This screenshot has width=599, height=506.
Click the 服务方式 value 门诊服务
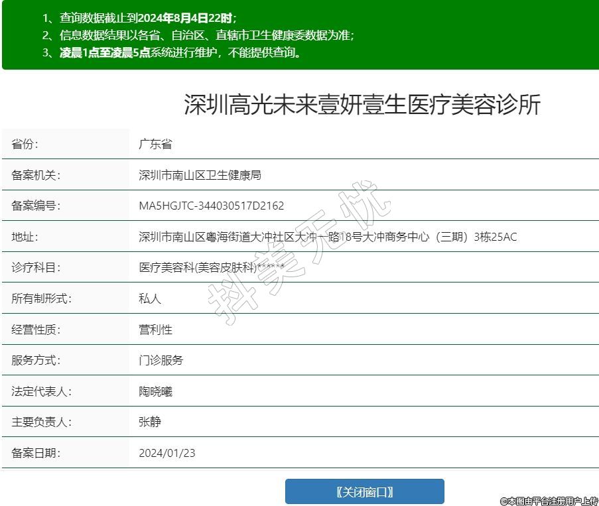tap(161, 360)
